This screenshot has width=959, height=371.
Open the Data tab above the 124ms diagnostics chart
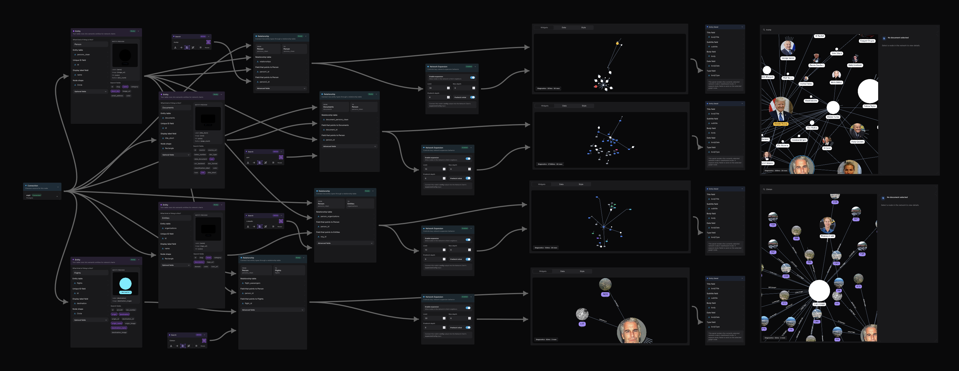click(561, 184)
